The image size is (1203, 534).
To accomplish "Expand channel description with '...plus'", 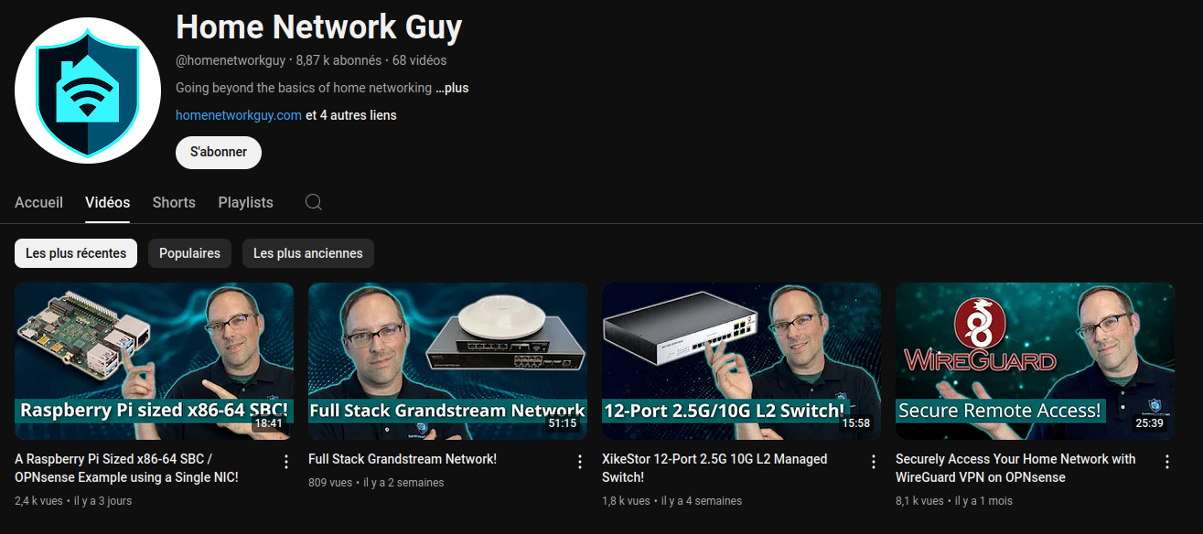I will tap(452, 88).
